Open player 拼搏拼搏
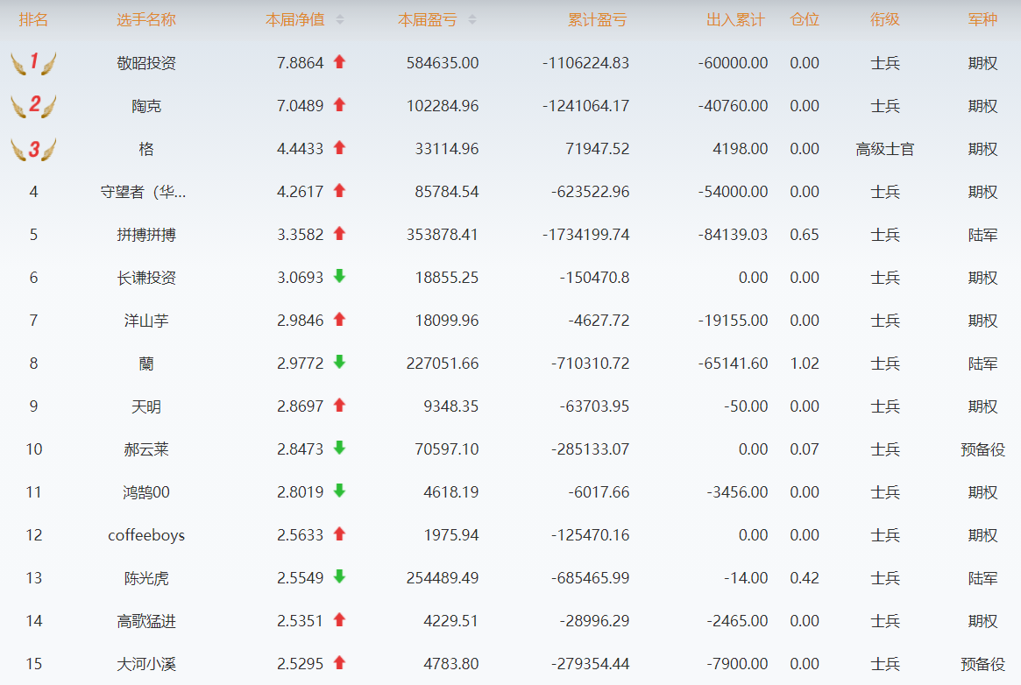 (146, 235)
